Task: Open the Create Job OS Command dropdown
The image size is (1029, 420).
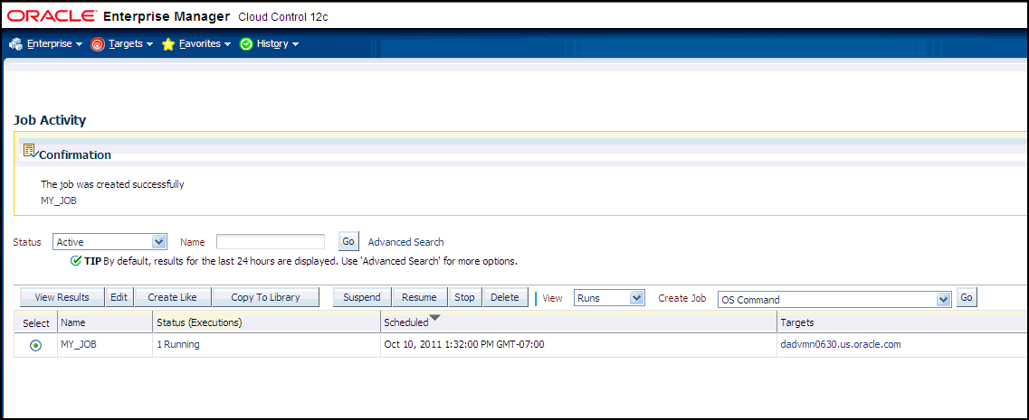Action: 834,300
